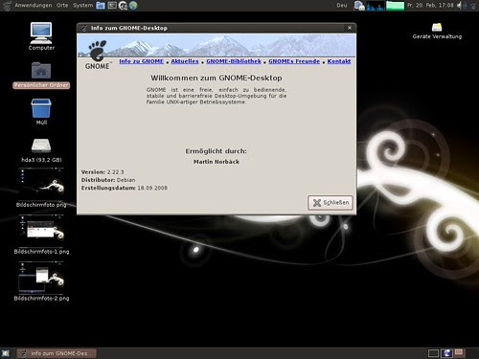Screen dimensions: 479x359
Task: Switch to the second workspace in pager
Action: [x=447, y=353]
